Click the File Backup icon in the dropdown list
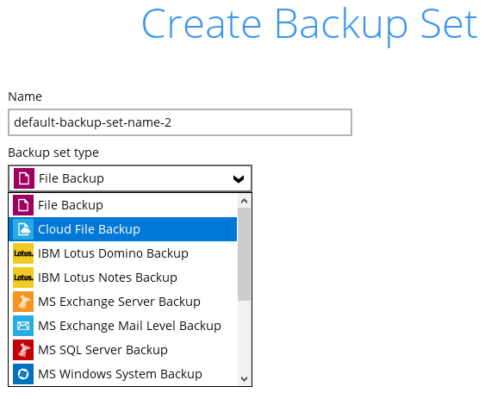Screen dimensions: 491x399 pyautogui.click(x=23, y=205)
